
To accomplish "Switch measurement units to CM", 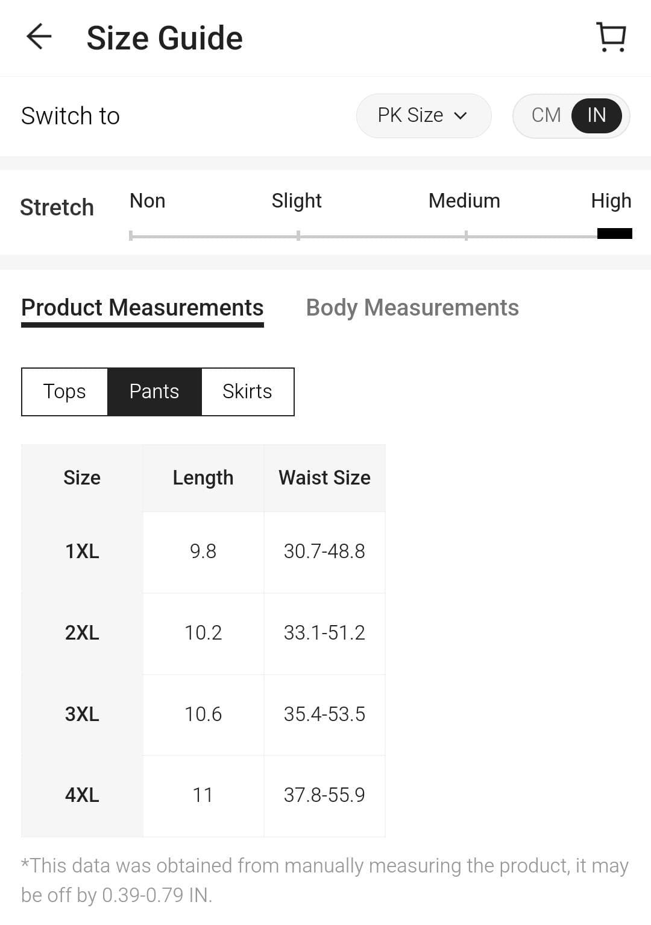I will [x=546, y=115].
